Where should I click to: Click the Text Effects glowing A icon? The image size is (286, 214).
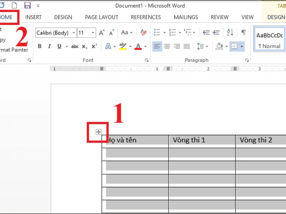pos(108,46)
